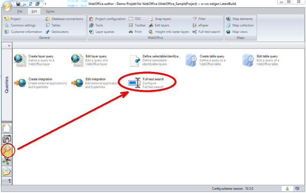306x193 pixels.
Task: Click Full-text search Configure item
Action: [146, 83]
